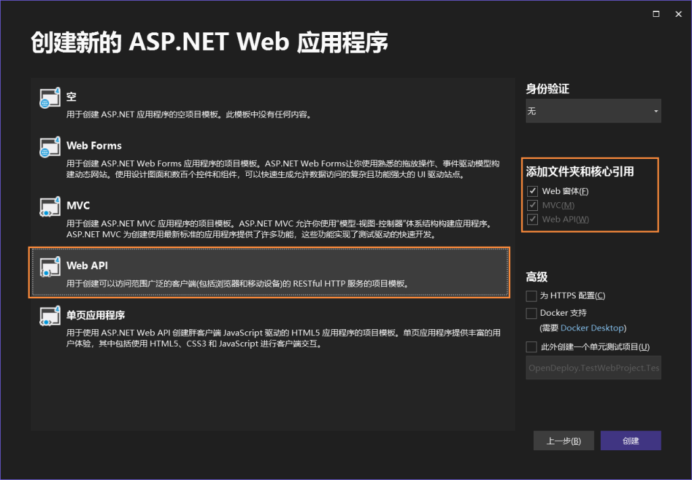Click the 上一步(B) button
Screen dimensions: 692x480
pos(564,441)
